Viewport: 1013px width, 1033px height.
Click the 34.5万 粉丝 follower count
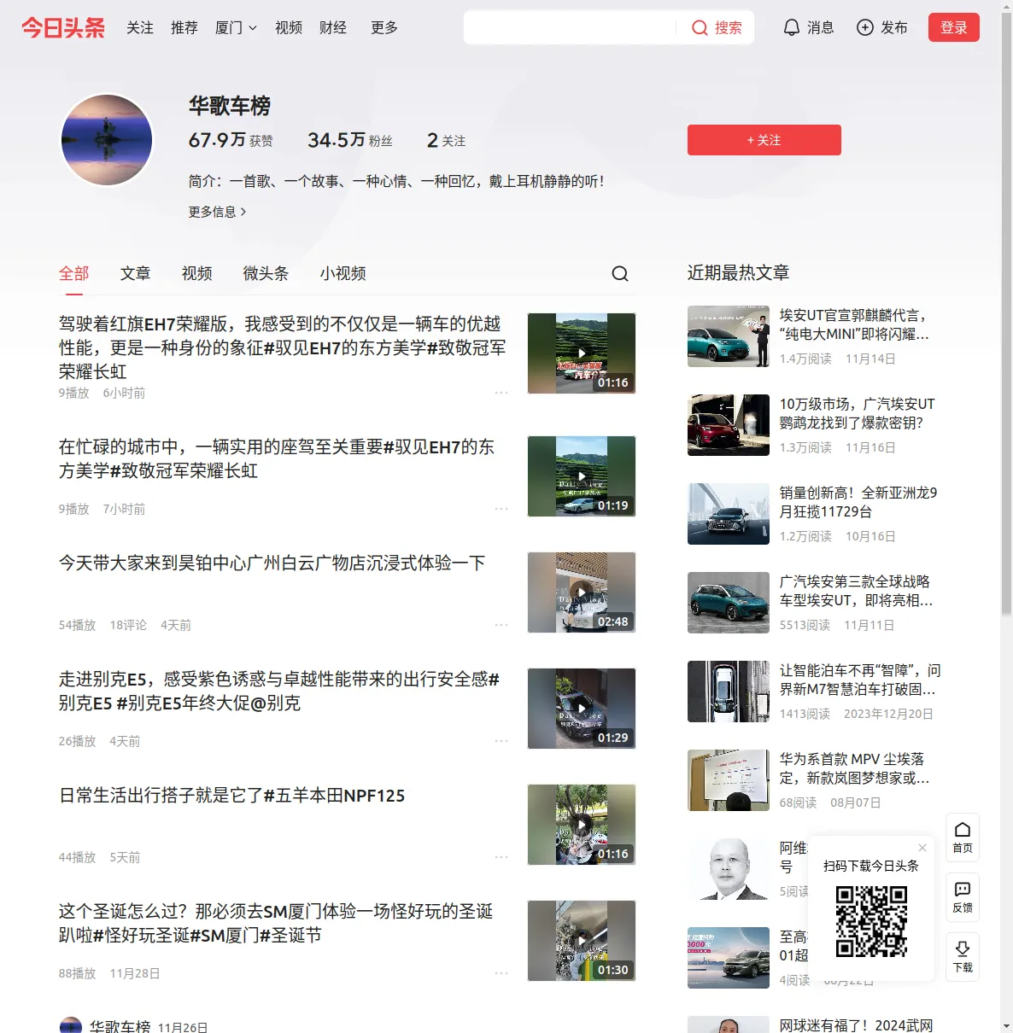click(x=350, y=140)
